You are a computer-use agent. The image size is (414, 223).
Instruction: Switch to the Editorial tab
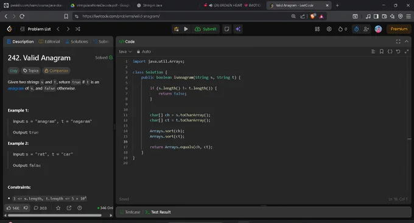[49, 42]
